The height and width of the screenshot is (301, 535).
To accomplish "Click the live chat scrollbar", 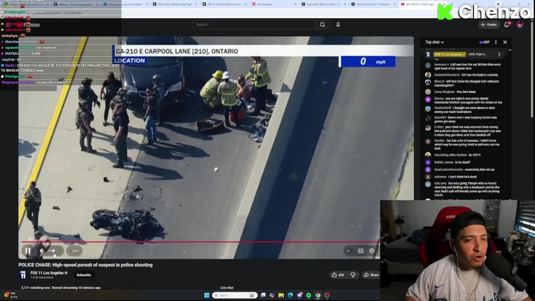I will pos(510,125).
